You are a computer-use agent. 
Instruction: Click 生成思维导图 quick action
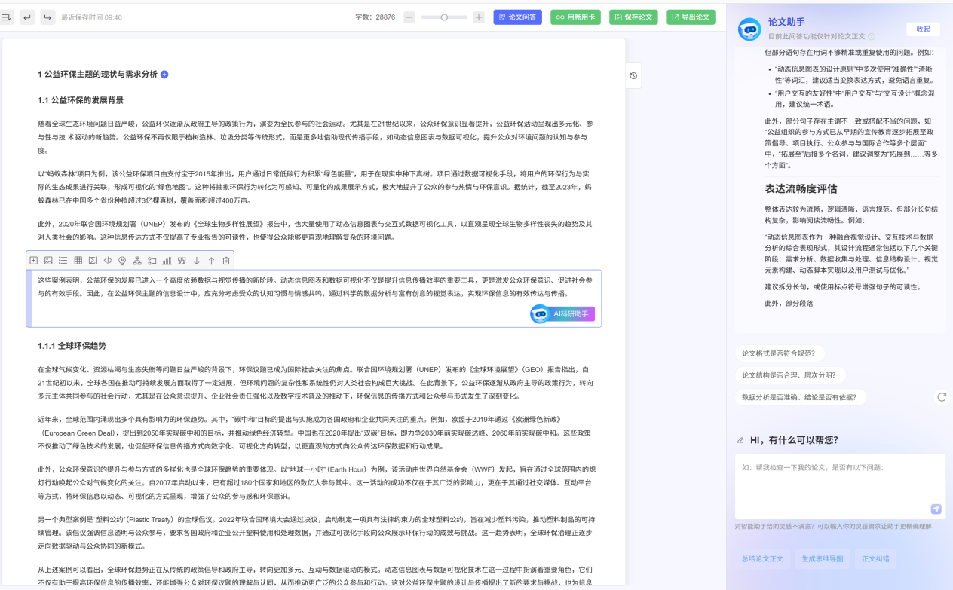tap(823, 559)
